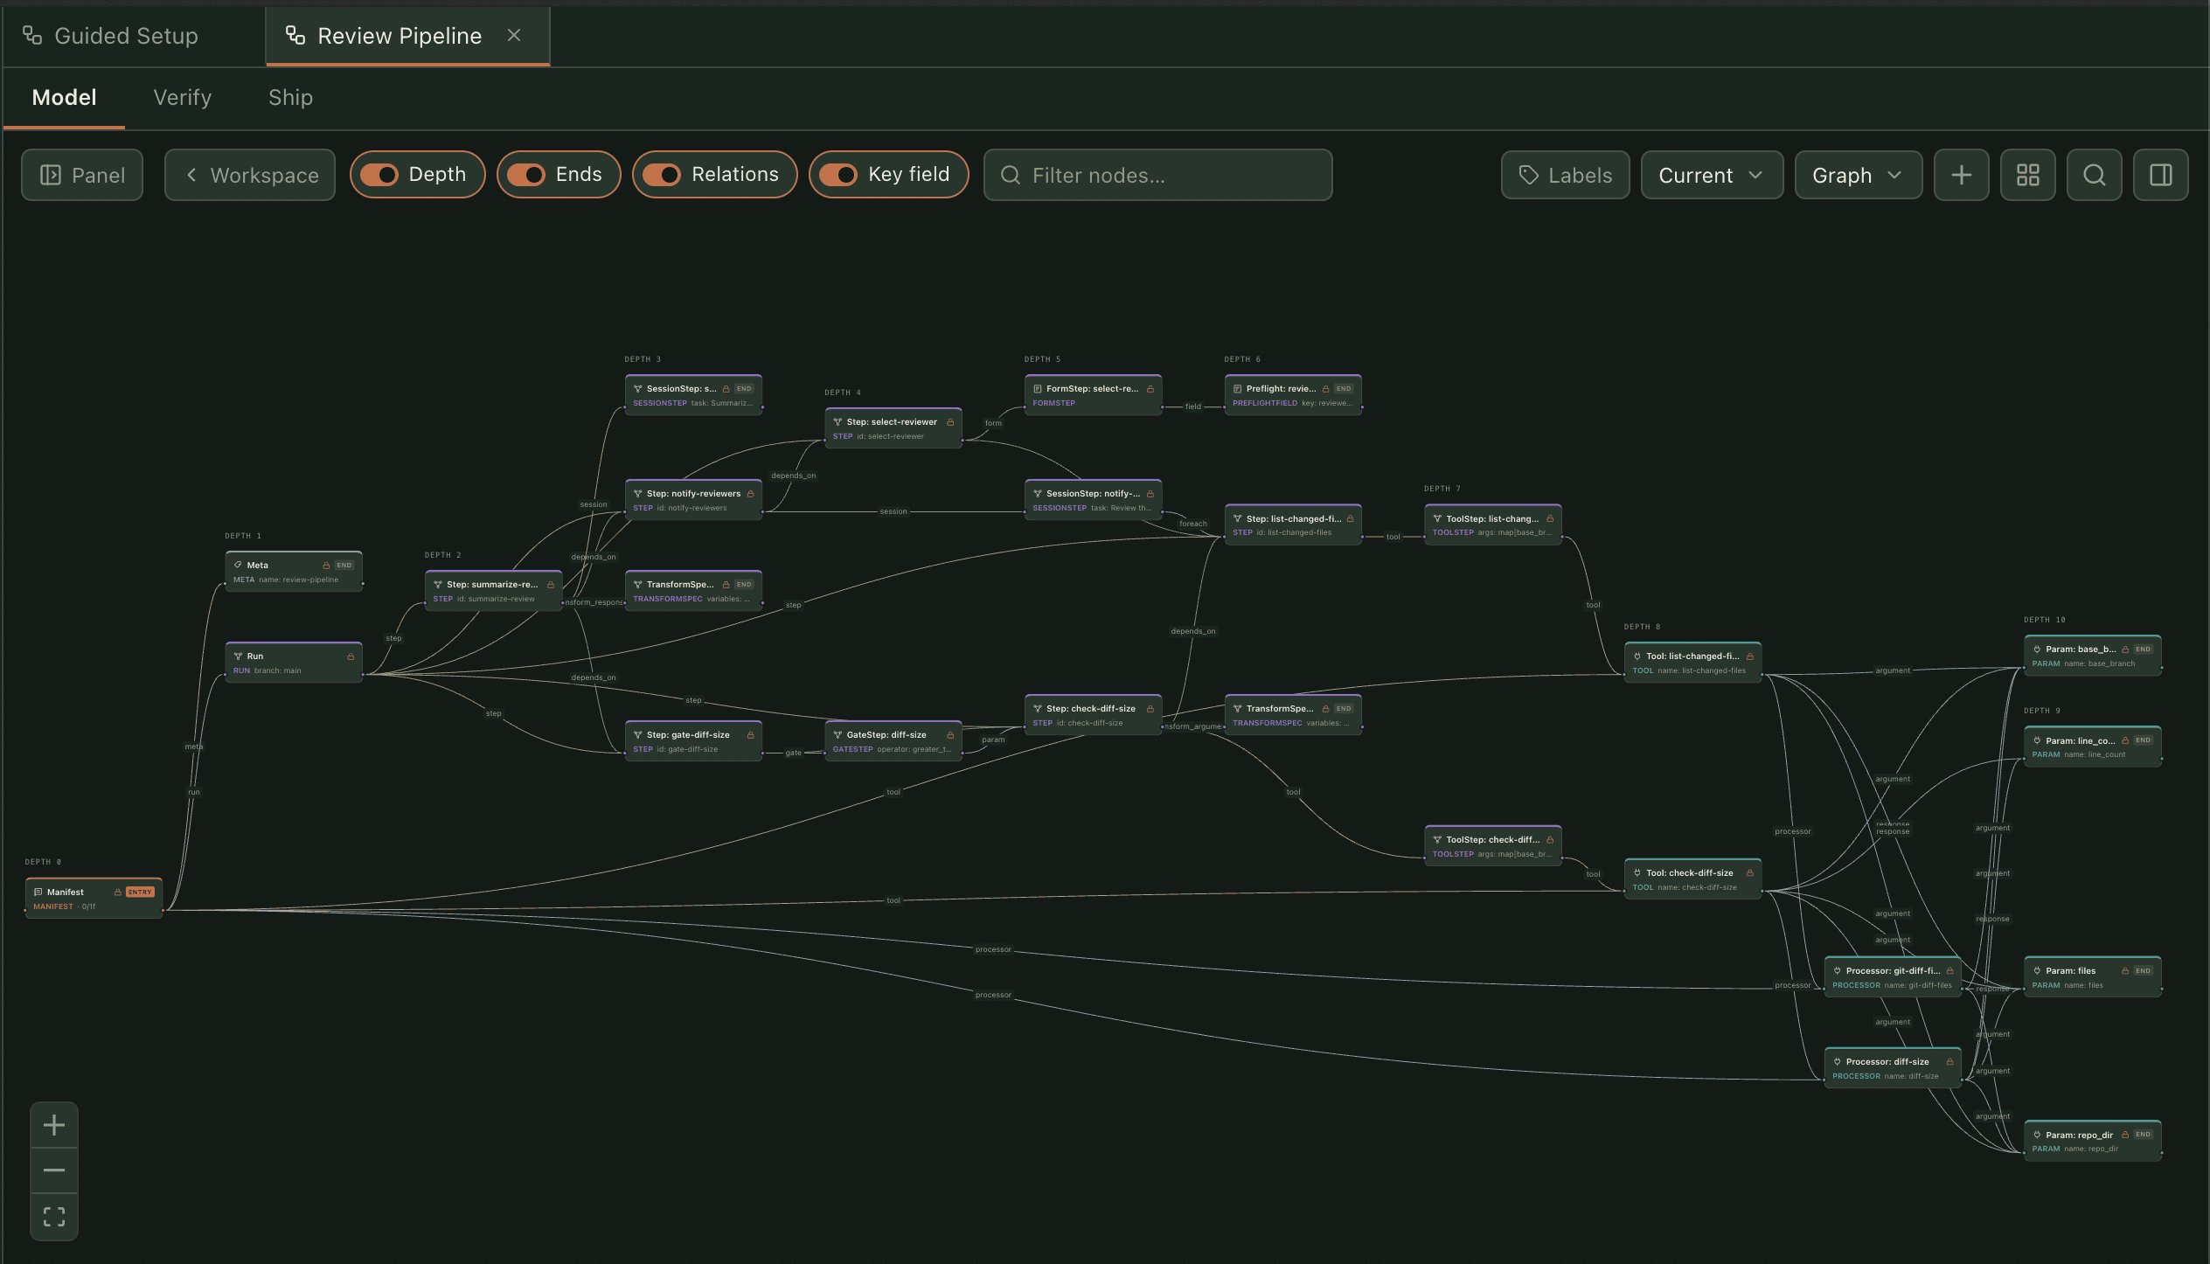Screen dimensions: 2210x1264
Task: Click the Filter nodes input field
Action: coord(1157,176)
